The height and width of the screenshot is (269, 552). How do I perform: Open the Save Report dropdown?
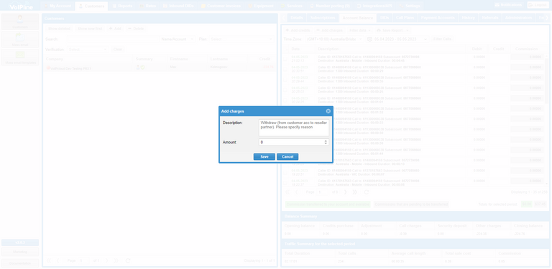click(x=392, y=30)
